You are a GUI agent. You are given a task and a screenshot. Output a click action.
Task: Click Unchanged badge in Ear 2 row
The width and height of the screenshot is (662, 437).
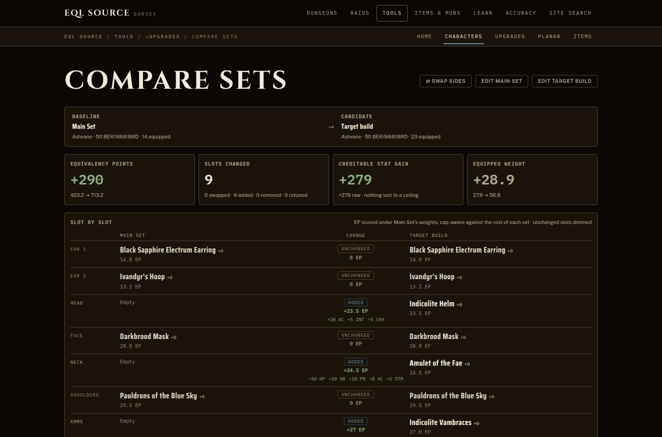tap(356, 276)
